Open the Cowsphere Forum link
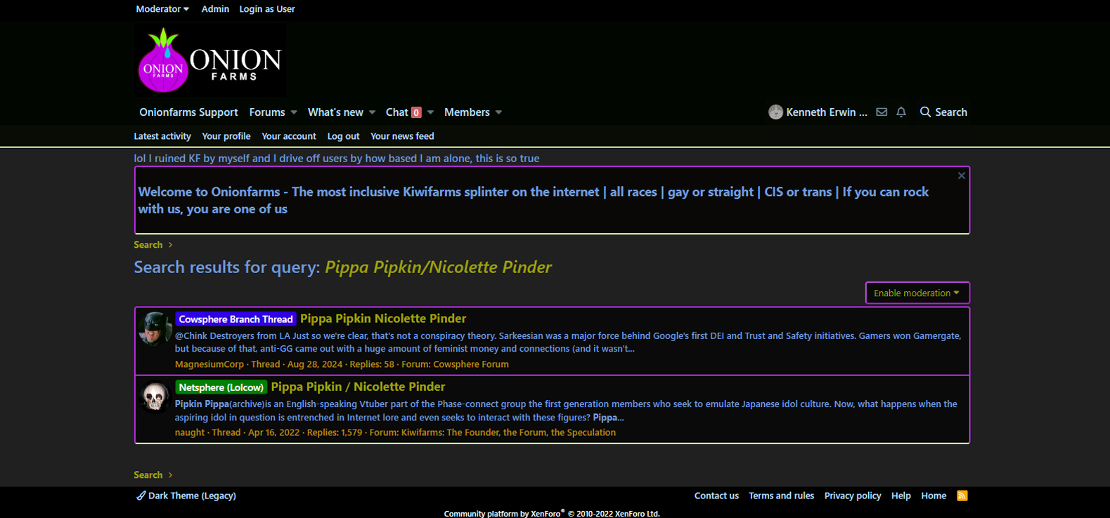 [471, 364]
